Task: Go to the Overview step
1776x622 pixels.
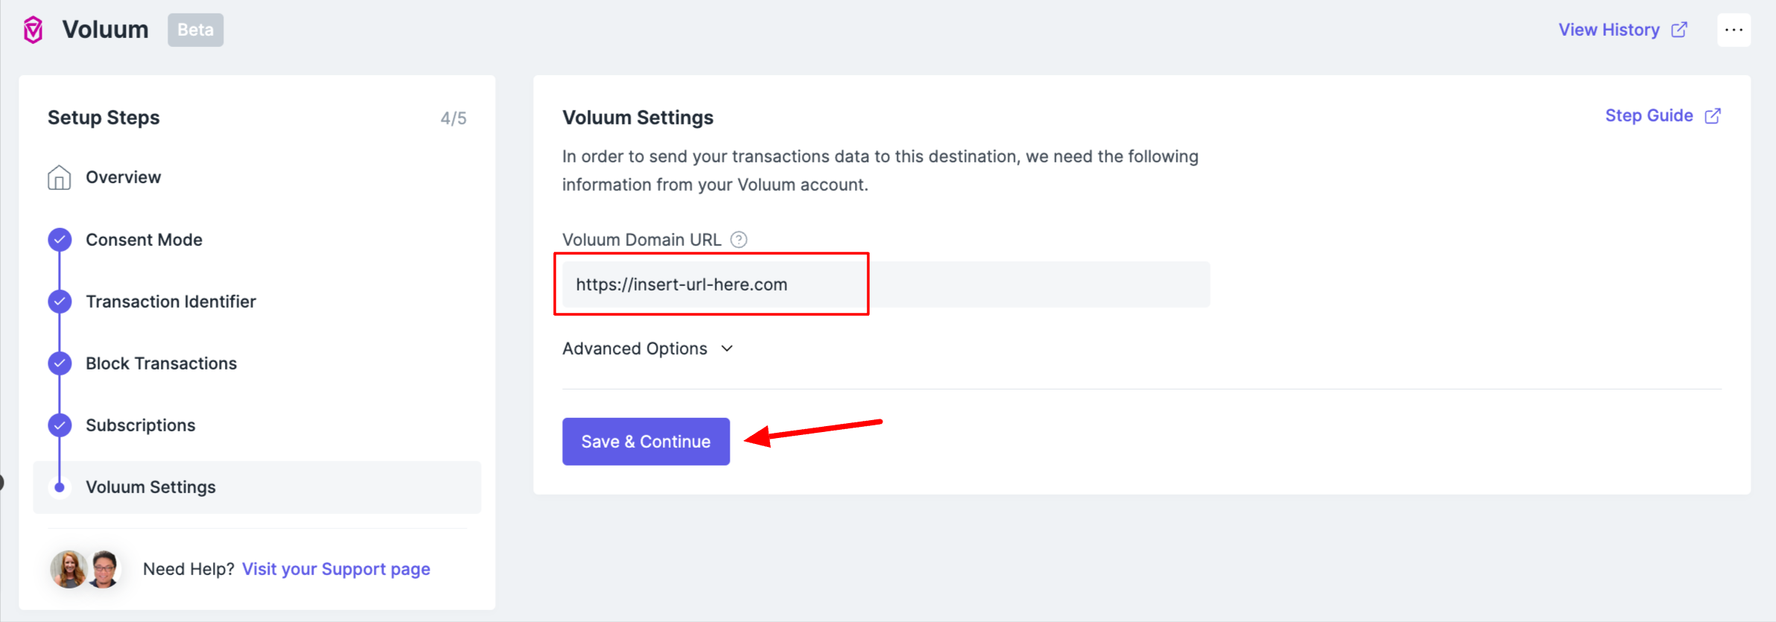Action: point(123,177)
